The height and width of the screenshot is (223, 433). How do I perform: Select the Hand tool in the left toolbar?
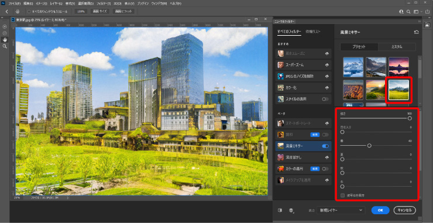(x=5, y=40)
